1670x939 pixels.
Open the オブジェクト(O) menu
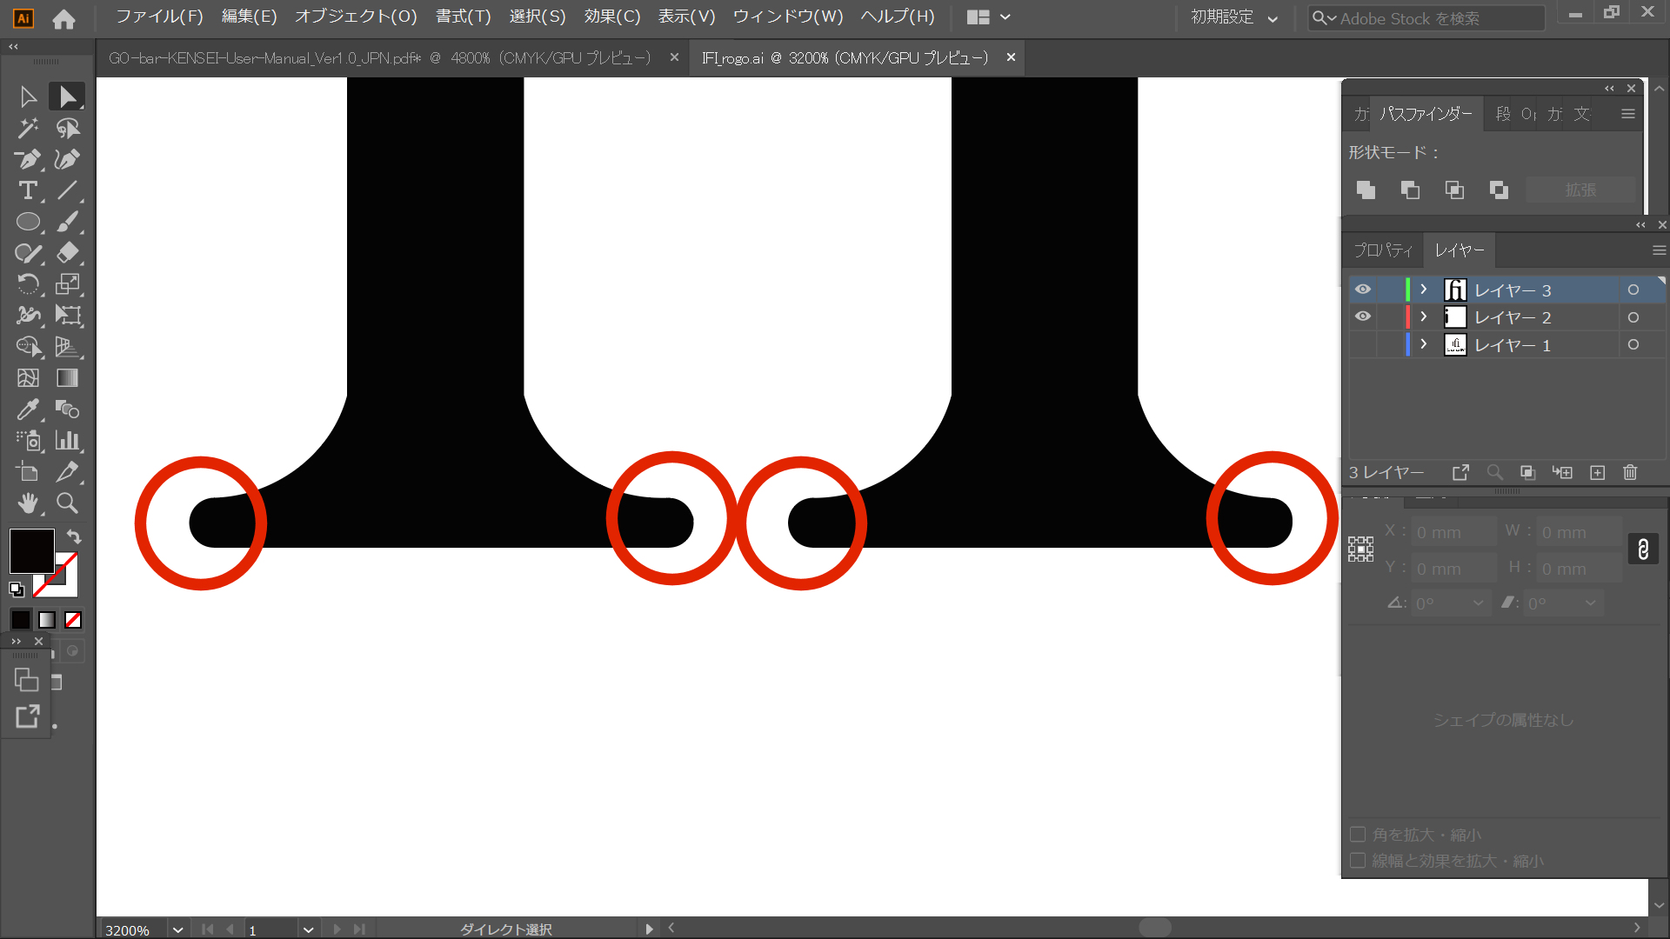(355, 17)
